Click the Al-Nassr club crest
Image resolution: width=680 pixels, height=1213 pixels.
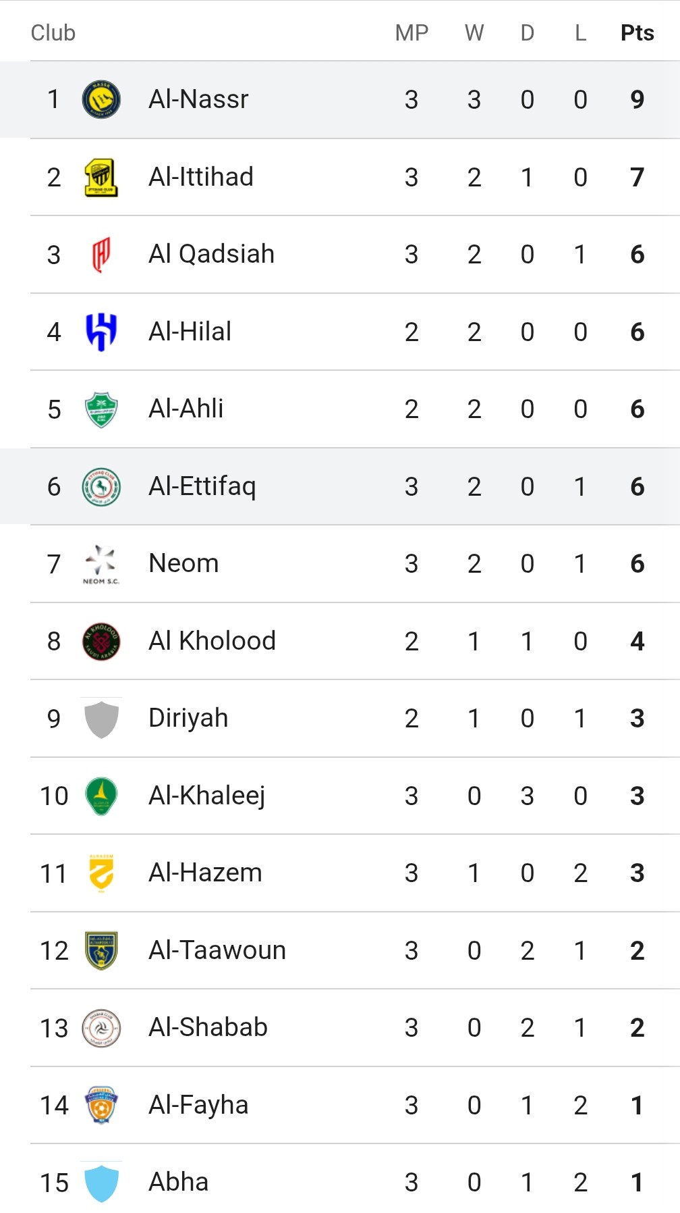coord(101,100)
